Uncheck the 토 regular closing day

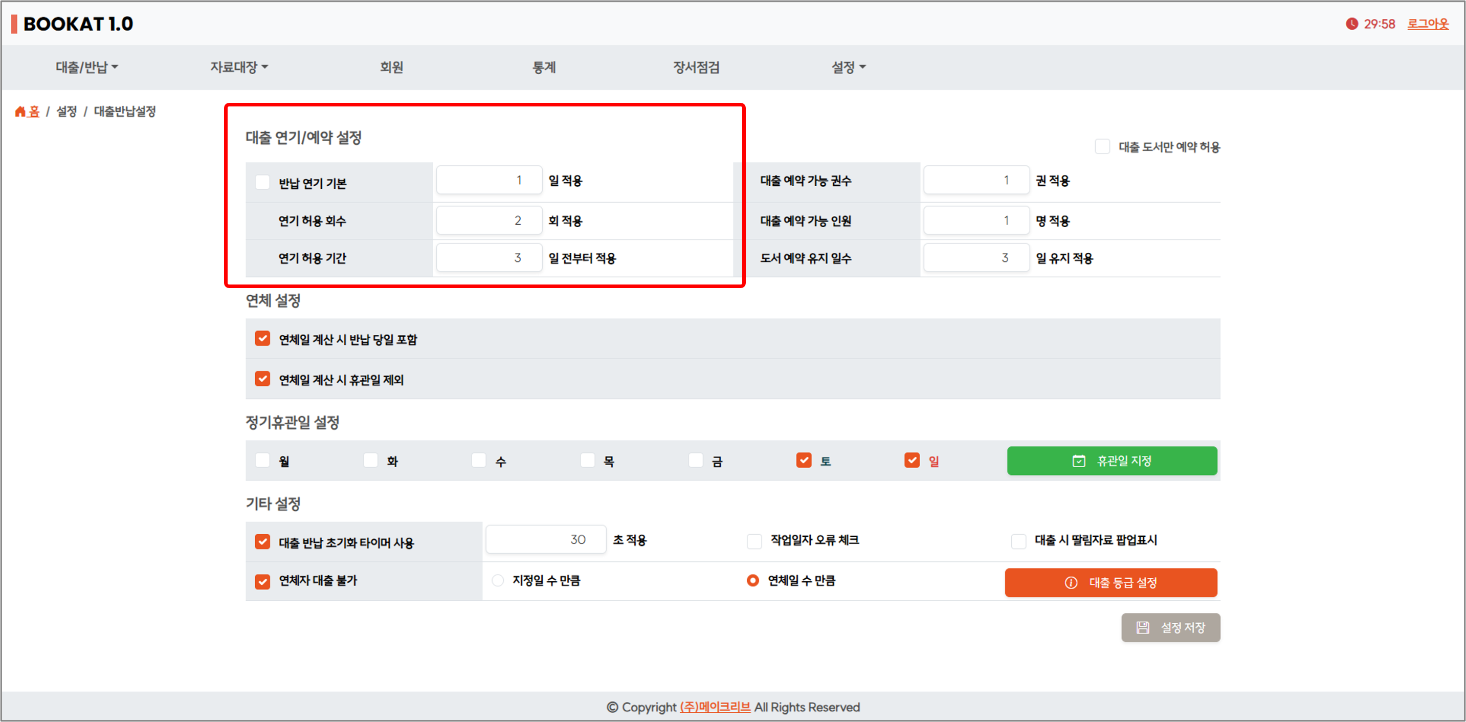(804, 460)
